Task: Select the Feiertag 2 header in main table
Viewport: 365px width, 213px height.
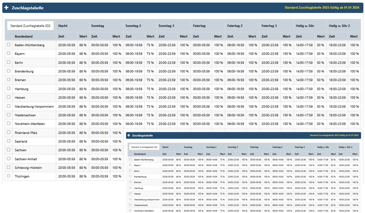Action: [235, 26]
